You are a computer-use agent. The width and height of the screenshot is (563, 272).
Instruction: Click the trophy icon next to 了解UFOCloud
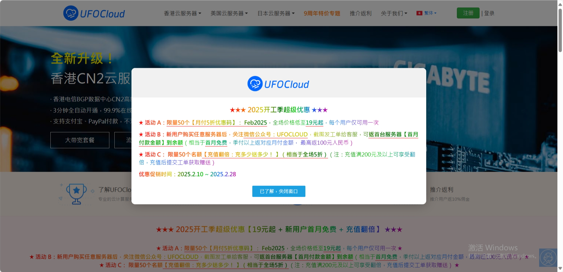pyautogui.click(x=77, y=194)
